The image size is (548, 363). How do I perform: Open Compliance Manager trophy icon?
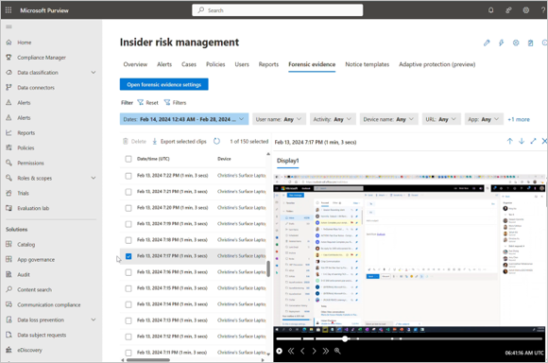pos(9,58)
